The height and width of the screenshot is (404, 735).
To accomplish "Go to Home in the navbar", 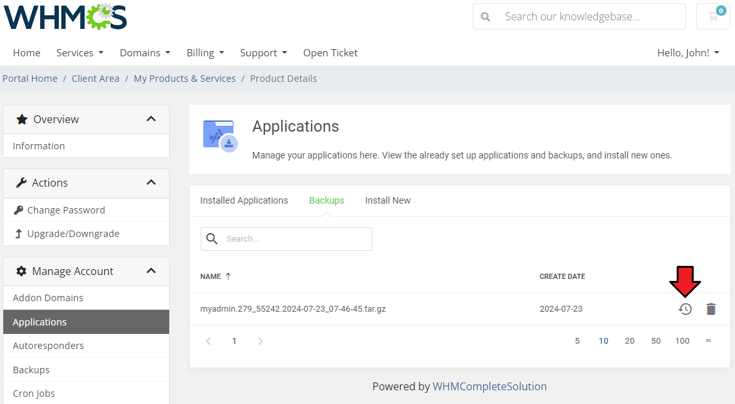I will pyautogui.click(x=27, y=53).
